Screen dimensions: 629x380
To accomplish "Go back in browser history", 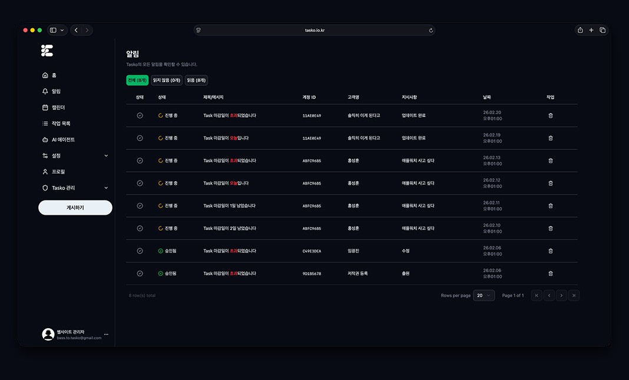I will [76, 30].
